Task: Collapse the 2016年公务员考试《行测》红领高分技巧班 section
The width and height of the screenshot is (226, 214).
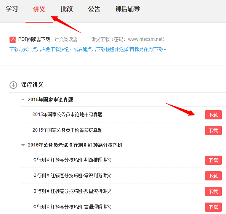Action: tap(23, 145)
